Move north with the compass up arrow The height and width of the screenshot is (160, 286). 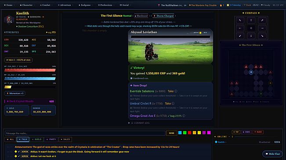pyautogui.click(x=251, y=20)
